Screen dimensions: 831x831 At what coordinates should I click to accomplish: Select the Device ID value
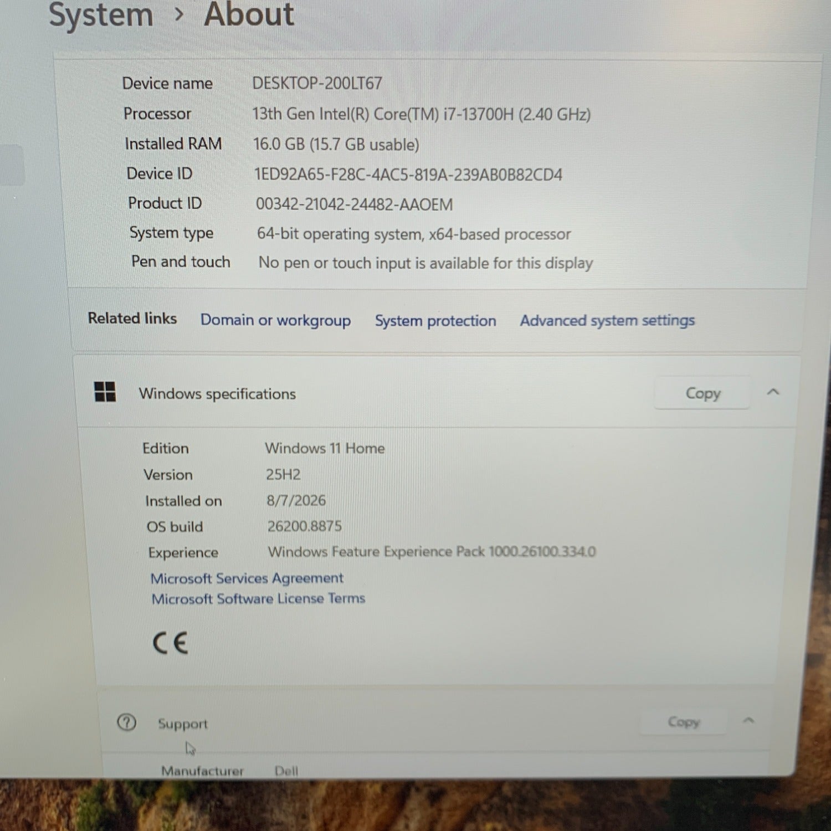408,175
